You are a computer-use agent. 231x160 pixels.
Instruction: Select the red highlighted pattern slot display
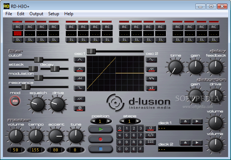point(18,34)
